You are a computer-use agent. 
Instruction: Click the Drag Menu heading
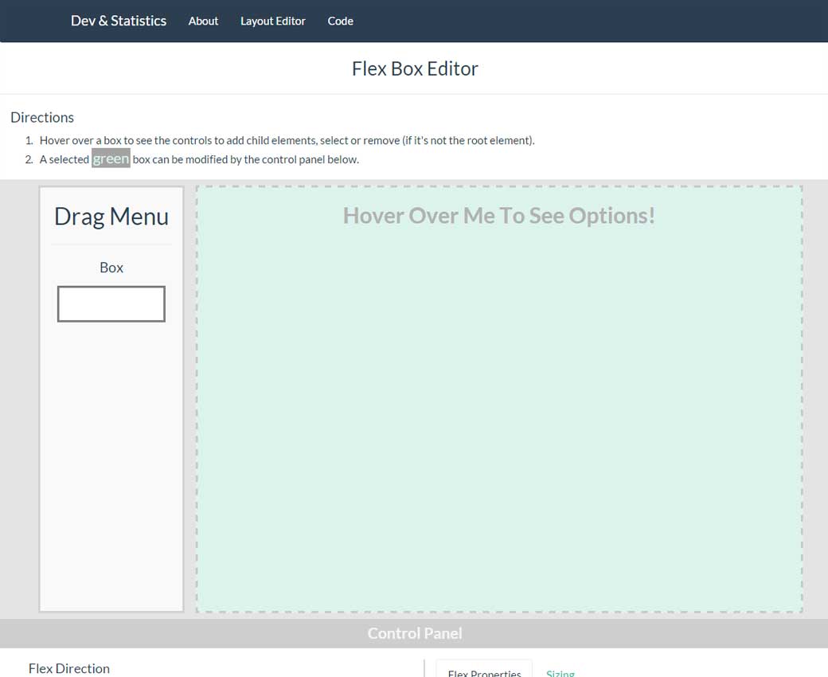click(x=111, y=216)
